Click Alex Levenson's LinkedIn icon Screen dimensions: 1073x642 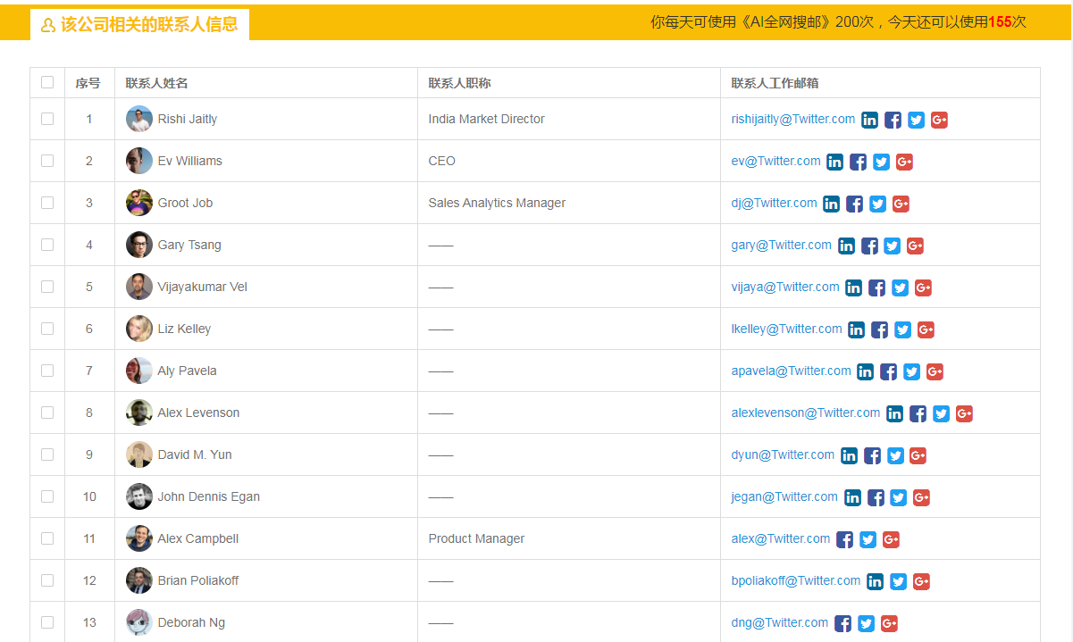[894, 414]
